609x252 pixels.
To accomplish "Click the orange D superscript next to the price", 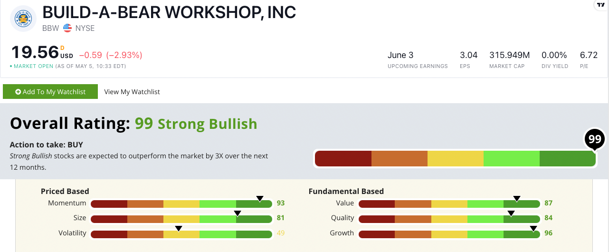I will coord(62,48).
